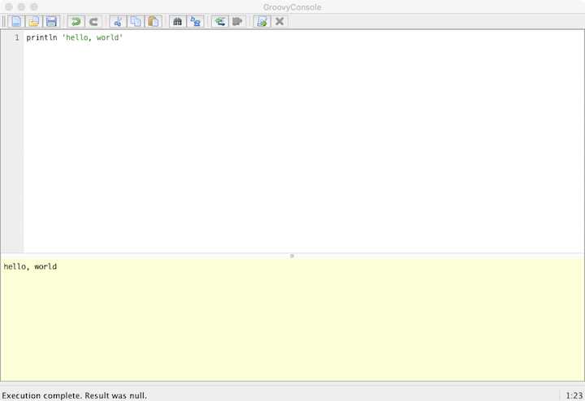Viewport: 585px width, 401px height.
Task: Maximize the GroovyConsole window
Action: click(x=34, y=7)
